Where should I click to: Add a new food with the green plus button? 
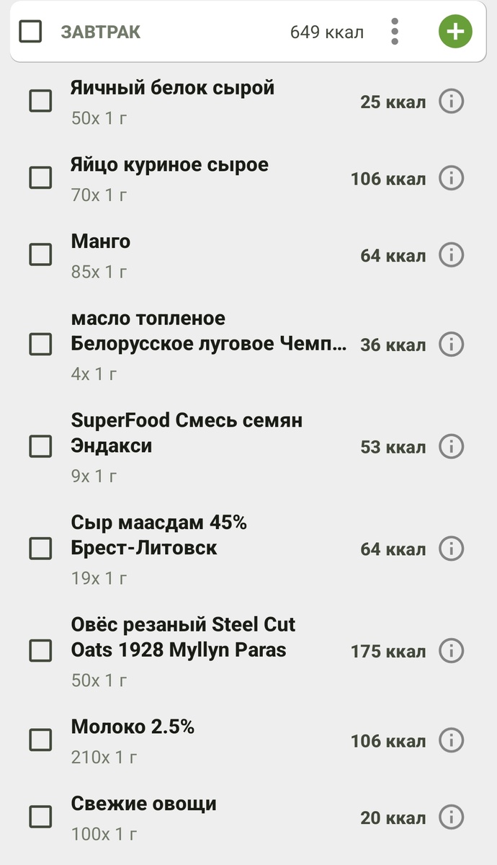pyautogui.click(x=455, y=32)
